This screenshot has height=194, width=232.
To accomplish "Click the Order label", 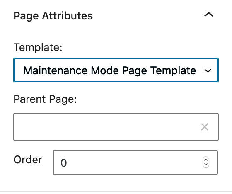I will click(x=28, y=160).
